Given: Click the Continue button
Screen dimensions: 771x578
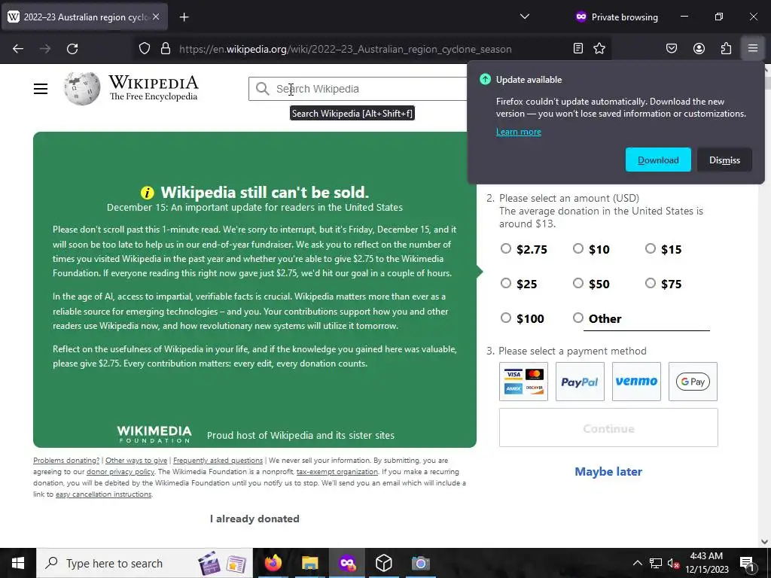Looking at the screenshot, I should click(x=608, y=428).
